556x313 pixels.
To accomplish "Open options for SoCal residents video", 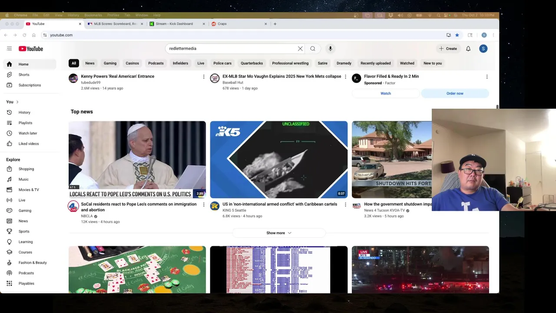I will 203,204.
